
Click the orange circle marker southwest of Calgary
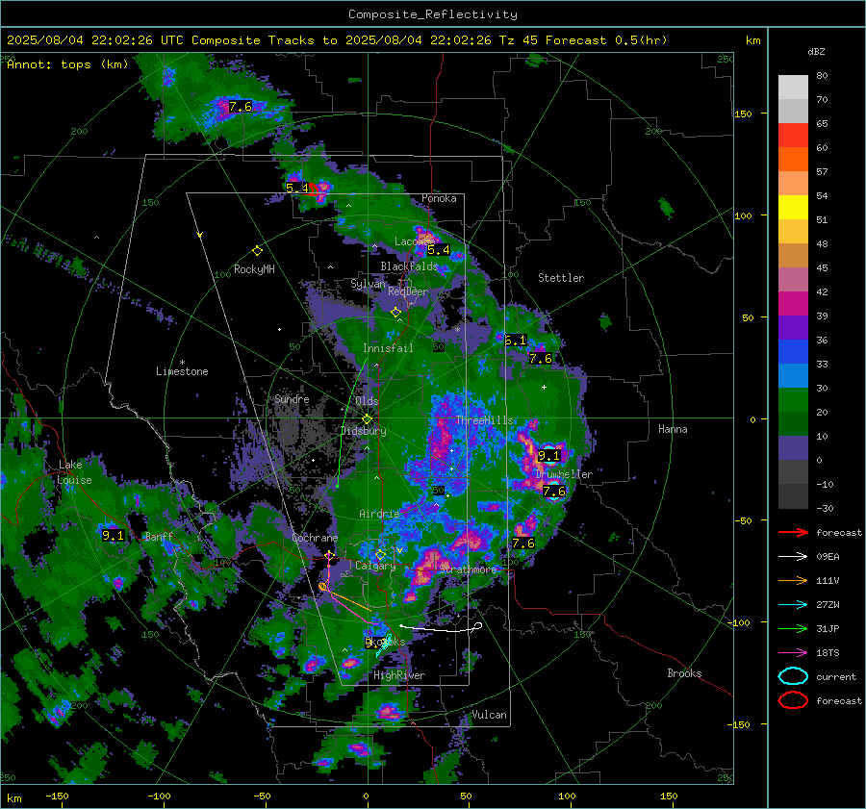(x=322, y=587)
